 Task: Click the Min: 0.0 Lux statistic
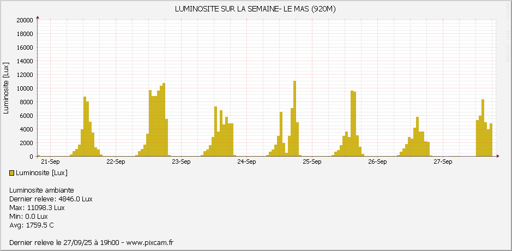click(28, 217)
